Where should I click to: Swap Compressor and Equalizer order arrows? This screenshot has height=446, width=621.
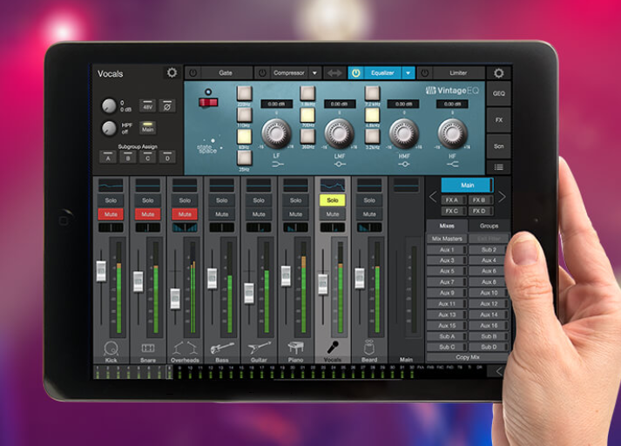[334, 73]
